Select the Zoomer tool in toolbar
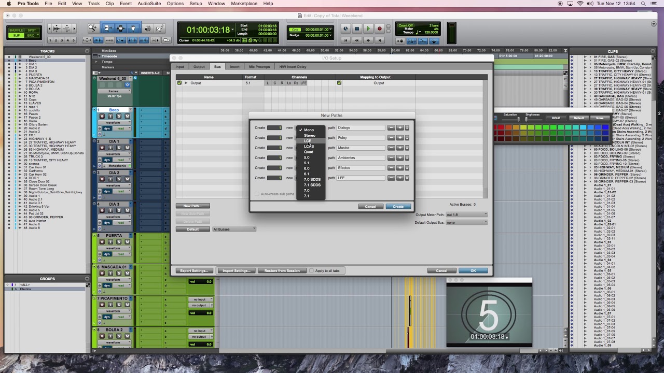 click(x=92, y=28)
